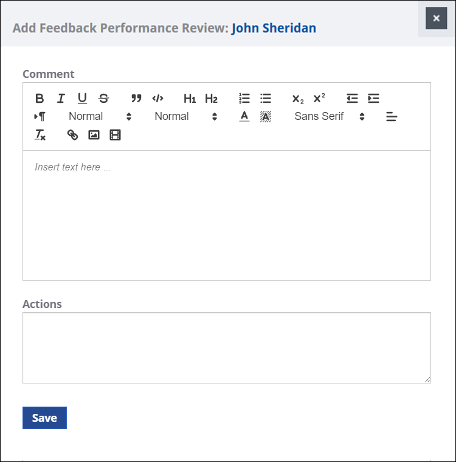Open the first Normal size dropdown
The image size is (456, 462).
tap(100, 117)
